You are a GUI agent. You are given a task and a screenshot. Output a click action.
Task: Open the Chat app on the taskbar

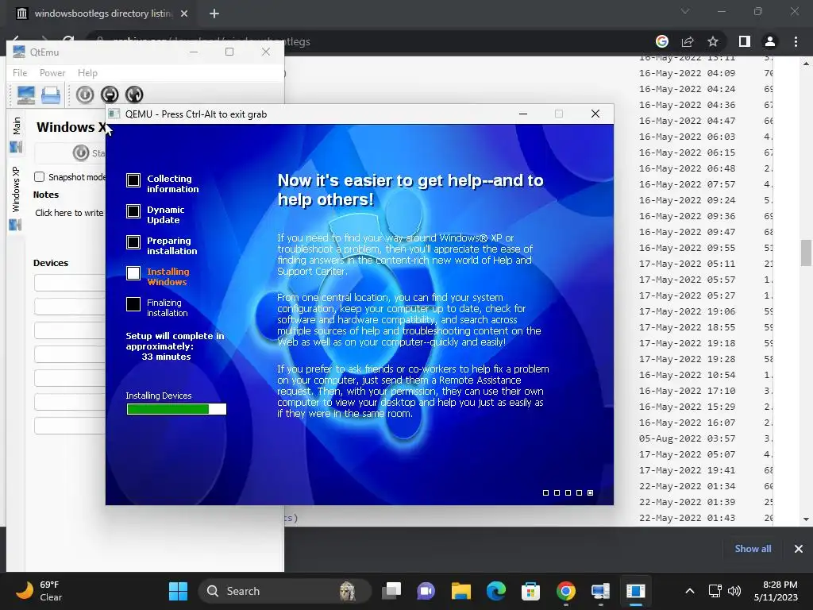tap(426, 591)
